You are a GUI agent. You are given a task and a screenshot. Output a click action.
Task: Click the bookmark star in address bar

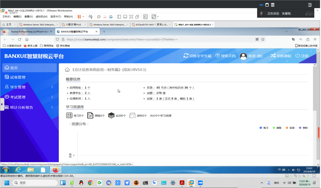[x=263, y=39]
